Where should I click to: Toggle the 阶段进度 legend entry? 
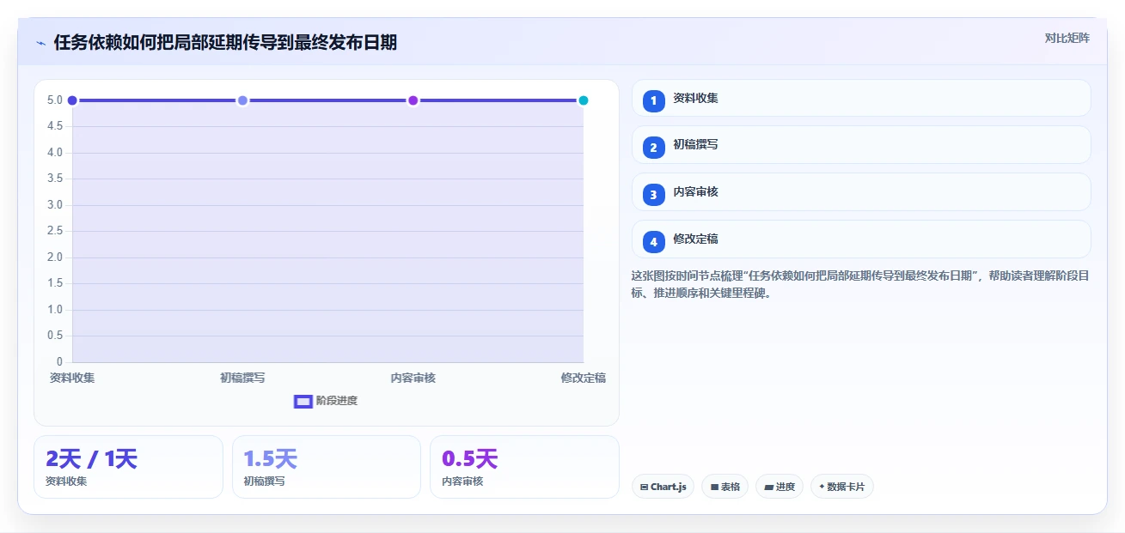coord(326,401)
